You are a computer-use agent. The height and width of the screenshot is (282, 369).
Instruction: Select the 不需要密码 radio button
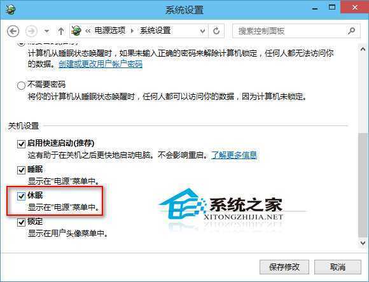click(21, 85)
